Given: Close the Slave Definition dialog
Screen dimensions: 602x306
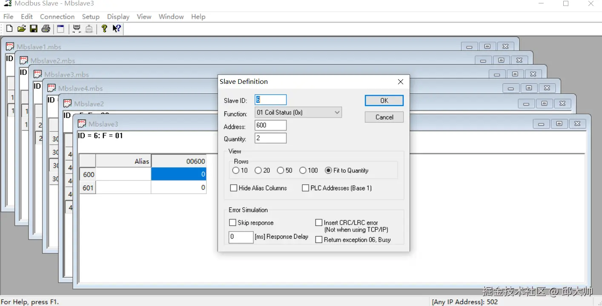Looking at the screenshot, I should [401, 82].
